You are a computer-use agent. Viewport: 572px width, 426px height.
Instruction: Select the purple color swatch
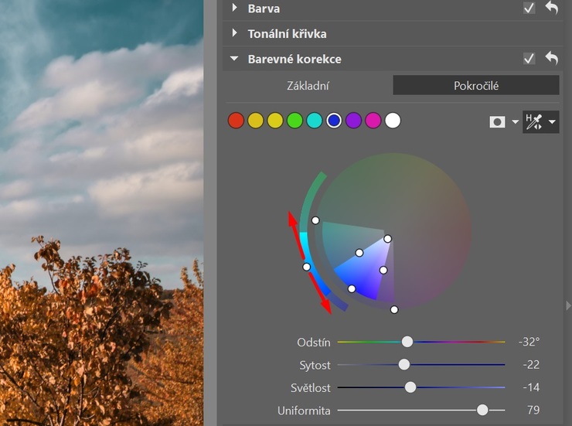pyautogui.click(x=353, y=121)
